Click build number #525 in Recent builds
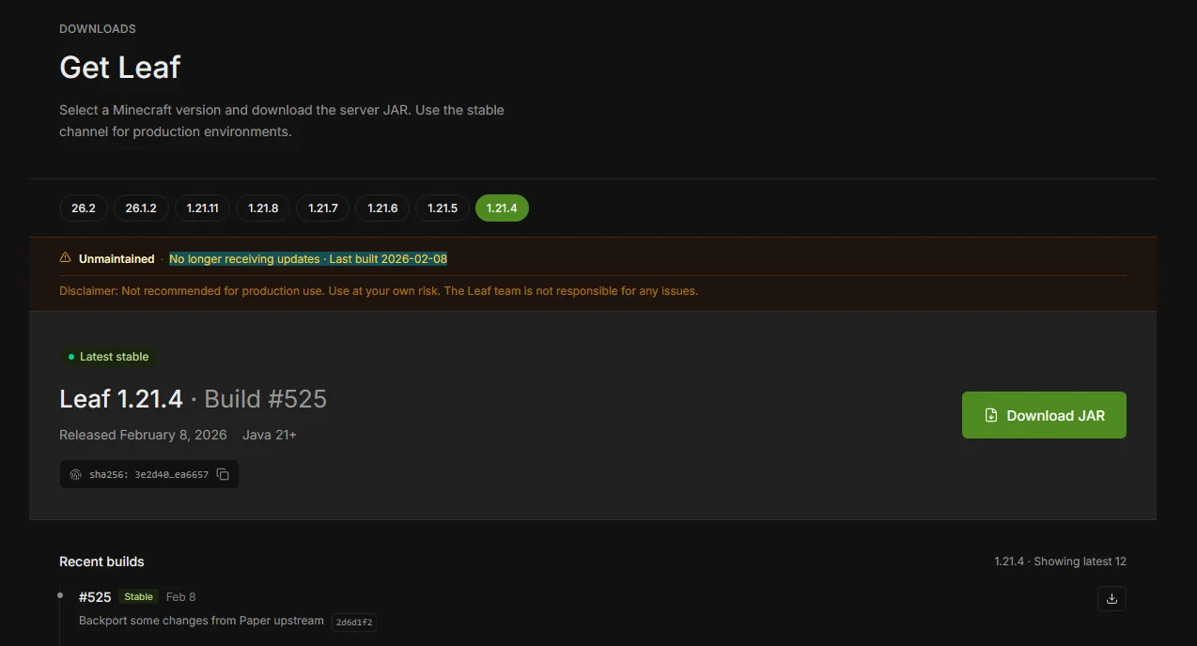Screen dimensions: 1197x646 coord(95,597)
